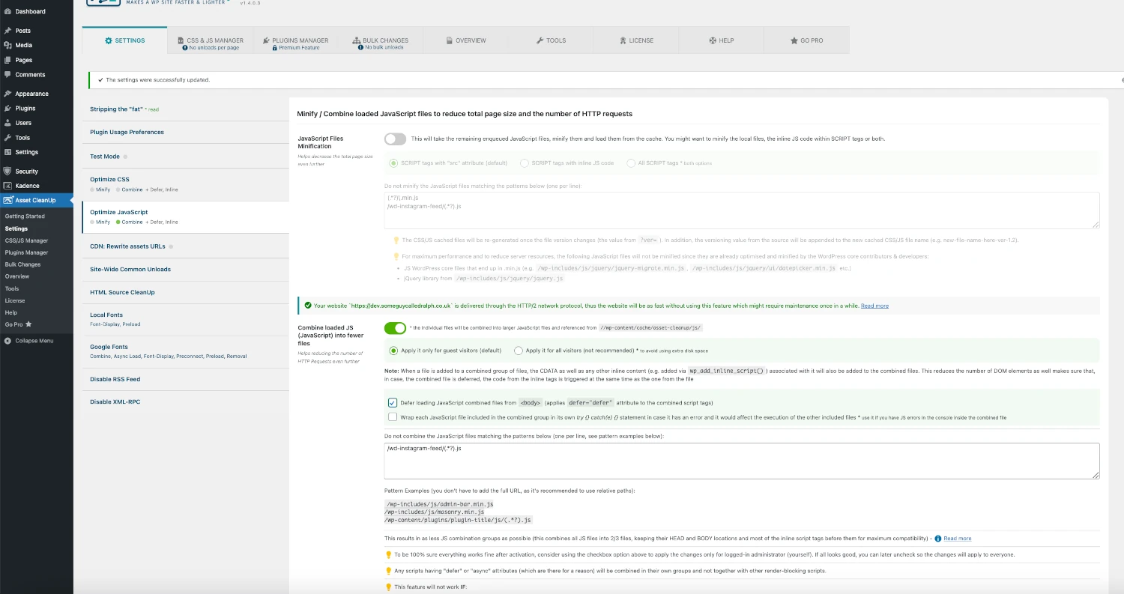Uncheck Defer loading JavaScript combined files
1124x594 pixels.
pos(393,402)
